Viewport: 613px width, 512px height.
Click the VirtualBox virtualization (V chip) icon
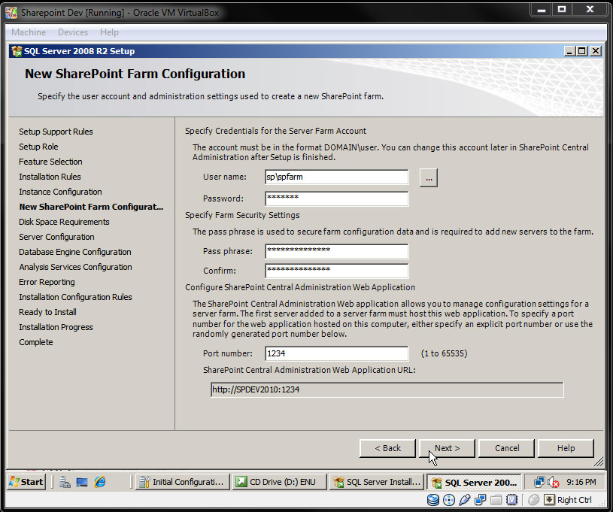pos(511,500)
